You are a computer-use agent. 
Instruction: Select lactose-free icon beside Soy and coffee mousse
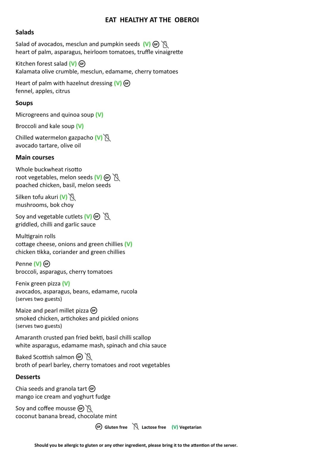click(89, 409)
